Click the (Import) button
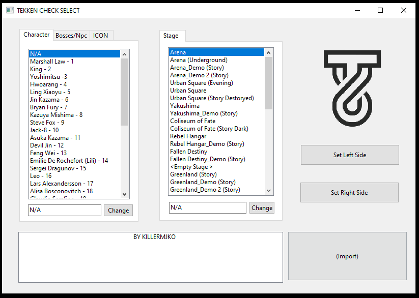Image resolution: width=419 pixels, height=298 pixels. [347, 256]
